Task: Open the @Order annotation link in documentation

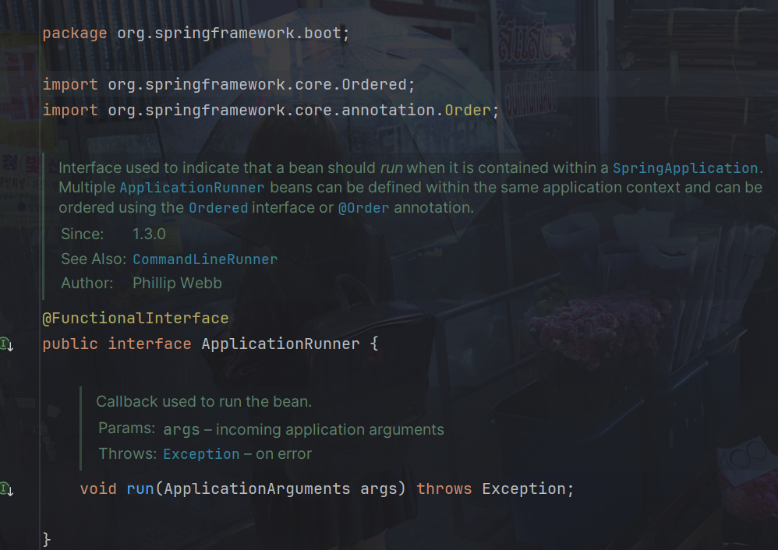Action: (x=362, y=208)
